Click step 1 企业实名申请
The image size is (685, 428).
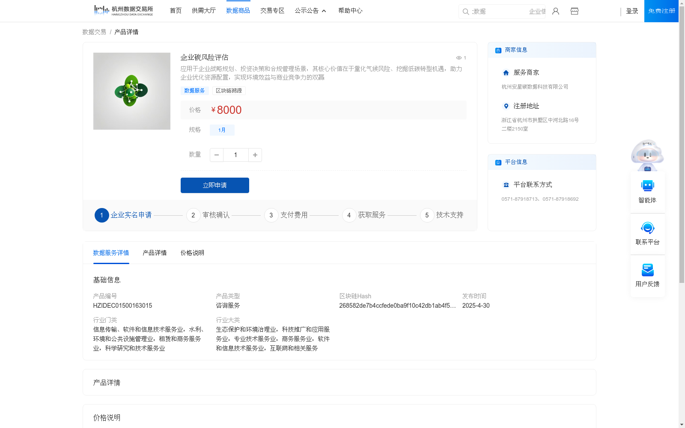click(x=123, y=215)
